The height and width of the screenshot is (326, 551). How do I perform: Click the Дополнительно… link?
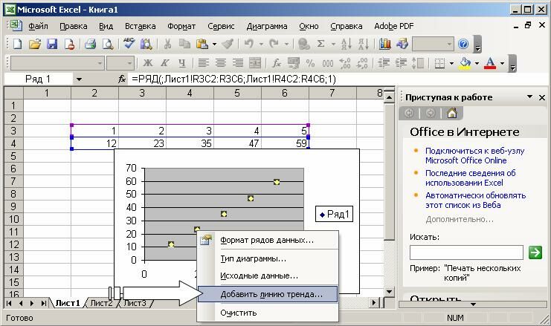(460, 220)
